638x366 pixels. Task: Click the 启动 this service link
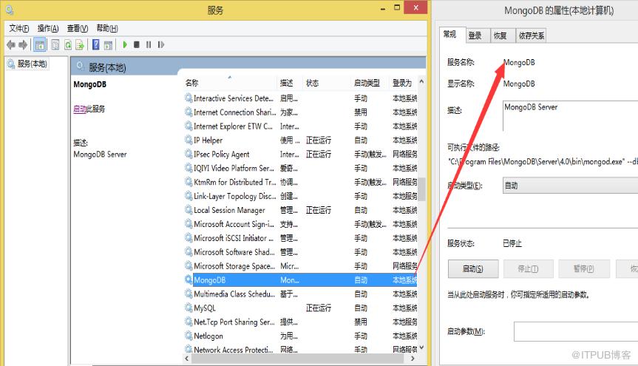click(80, 109)
